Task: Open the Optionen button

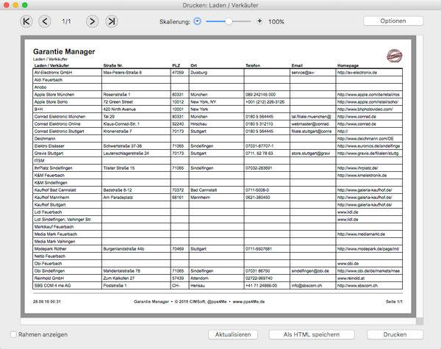Action: (x=393, y=21)
